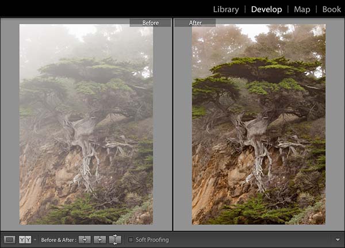The height and width of the screenshot is (248, 345).
Task: Click the Soft Proofing label text
Action: pos(152,239)
